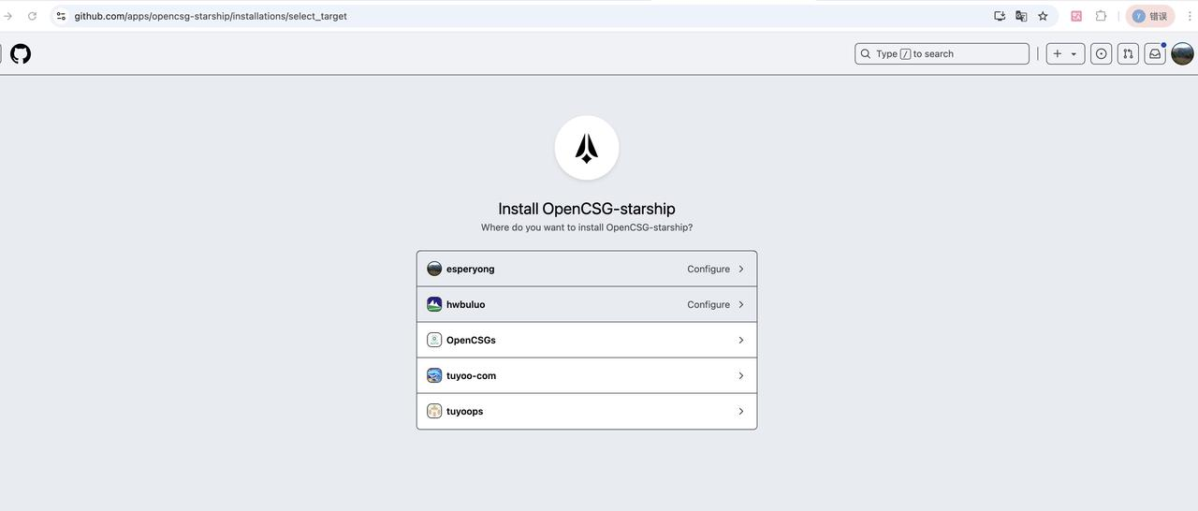The height and width of the screenshot is (511, 1198).
Task: Bookmark this page with the star icon
Action: click(x=1043, y=16)
